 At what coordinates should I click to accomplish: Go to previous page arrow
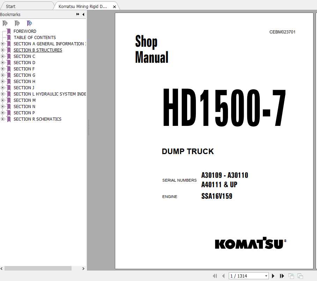tap(223, 276)
